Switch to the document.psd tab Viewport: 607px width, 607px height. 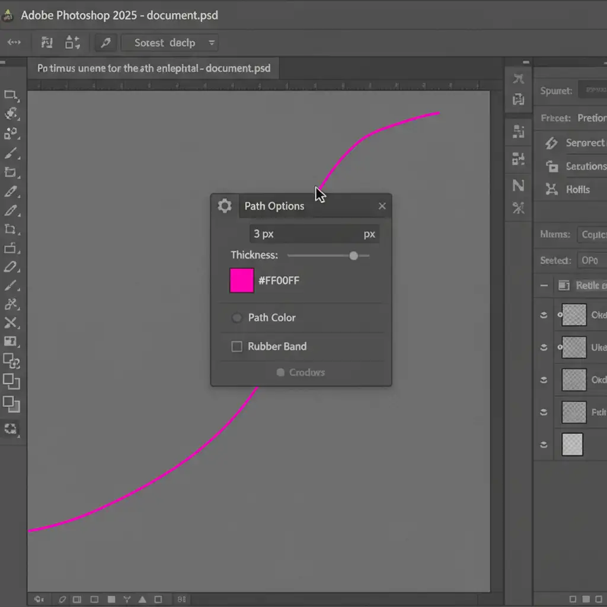tap(154, 68)
